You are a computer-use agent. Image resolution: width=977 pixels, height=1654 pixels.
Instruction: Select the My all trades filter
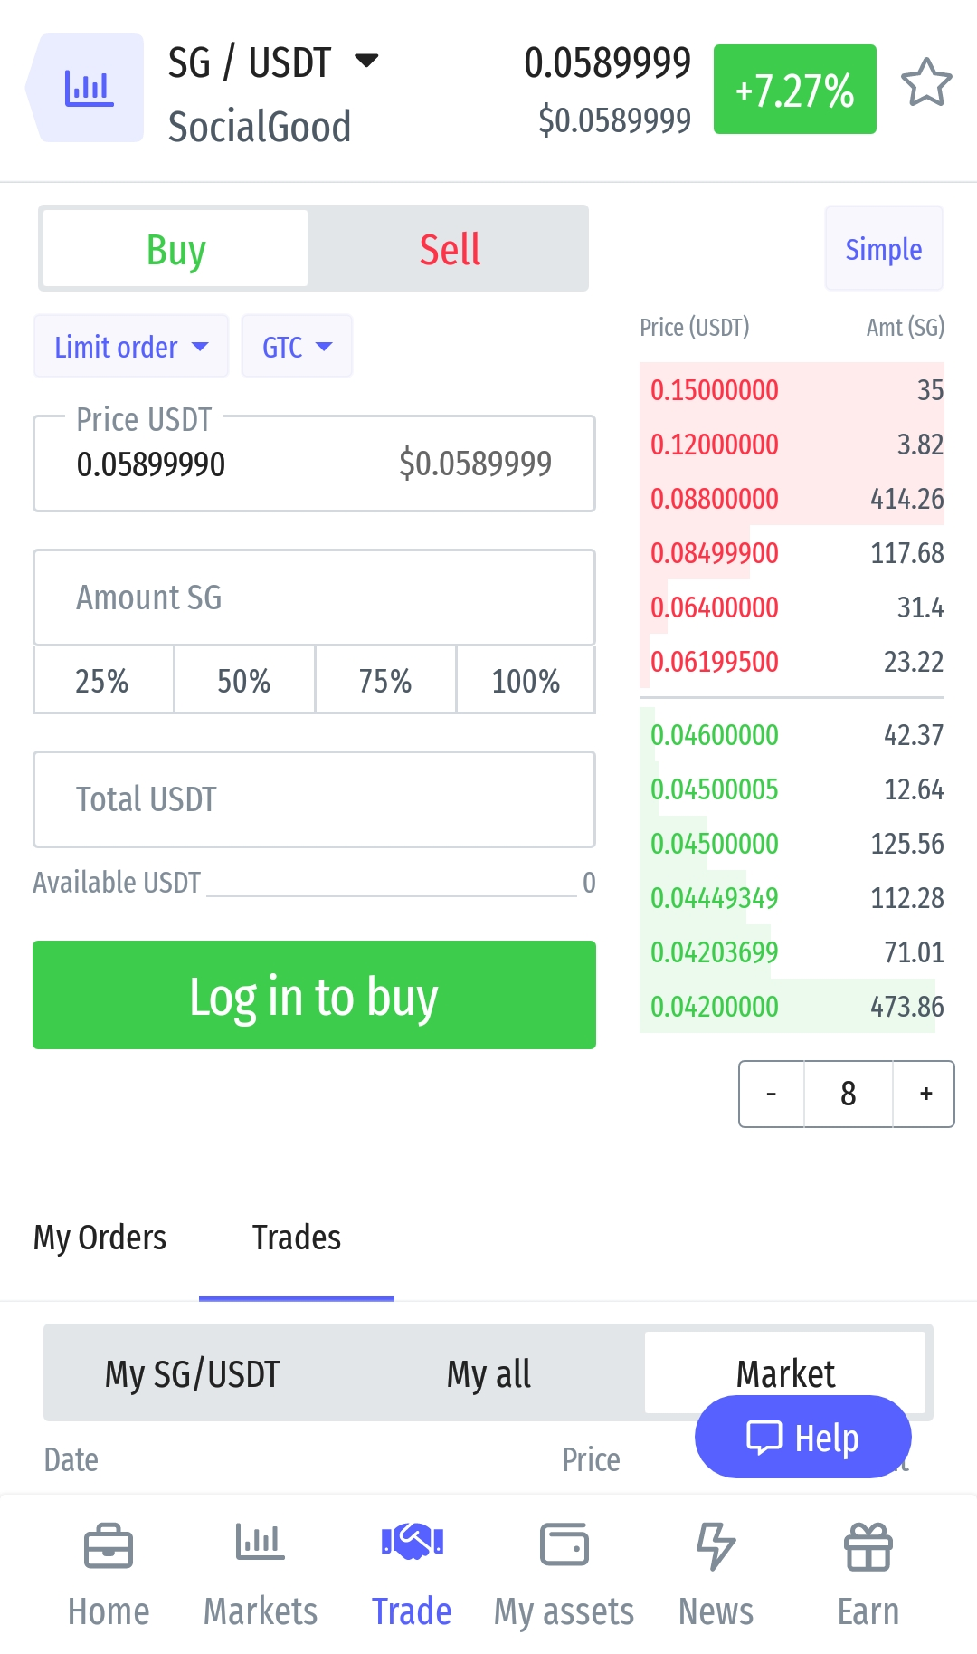click(488, 1373)
